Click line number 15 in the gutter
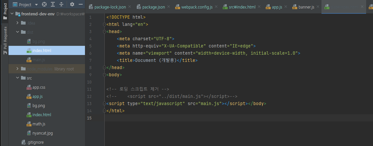 (89, 118)
